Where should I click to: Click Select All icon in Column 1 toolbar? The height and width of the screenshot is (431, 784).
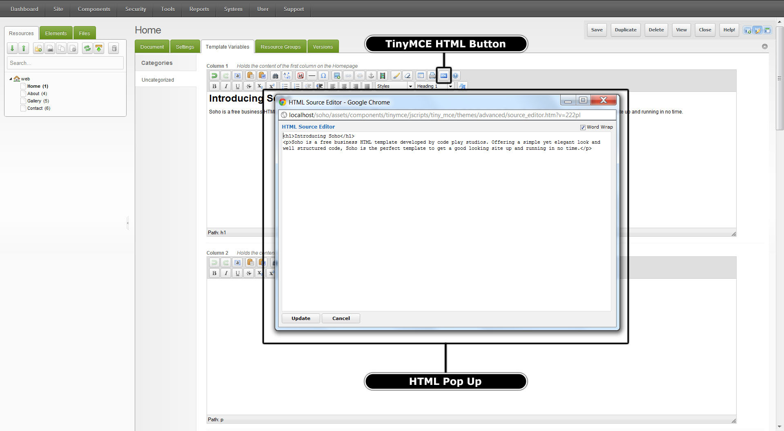pyautogui.click(x=237, y=76)
